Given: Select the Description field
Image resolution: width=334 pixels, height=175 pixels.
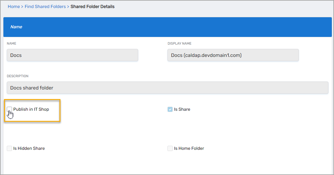Looking at the screenshot, I should click(167, 88).
